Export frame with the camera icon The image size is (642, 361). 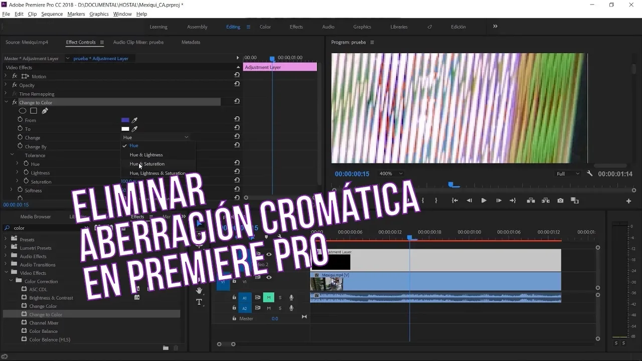(x=560, y=201)
